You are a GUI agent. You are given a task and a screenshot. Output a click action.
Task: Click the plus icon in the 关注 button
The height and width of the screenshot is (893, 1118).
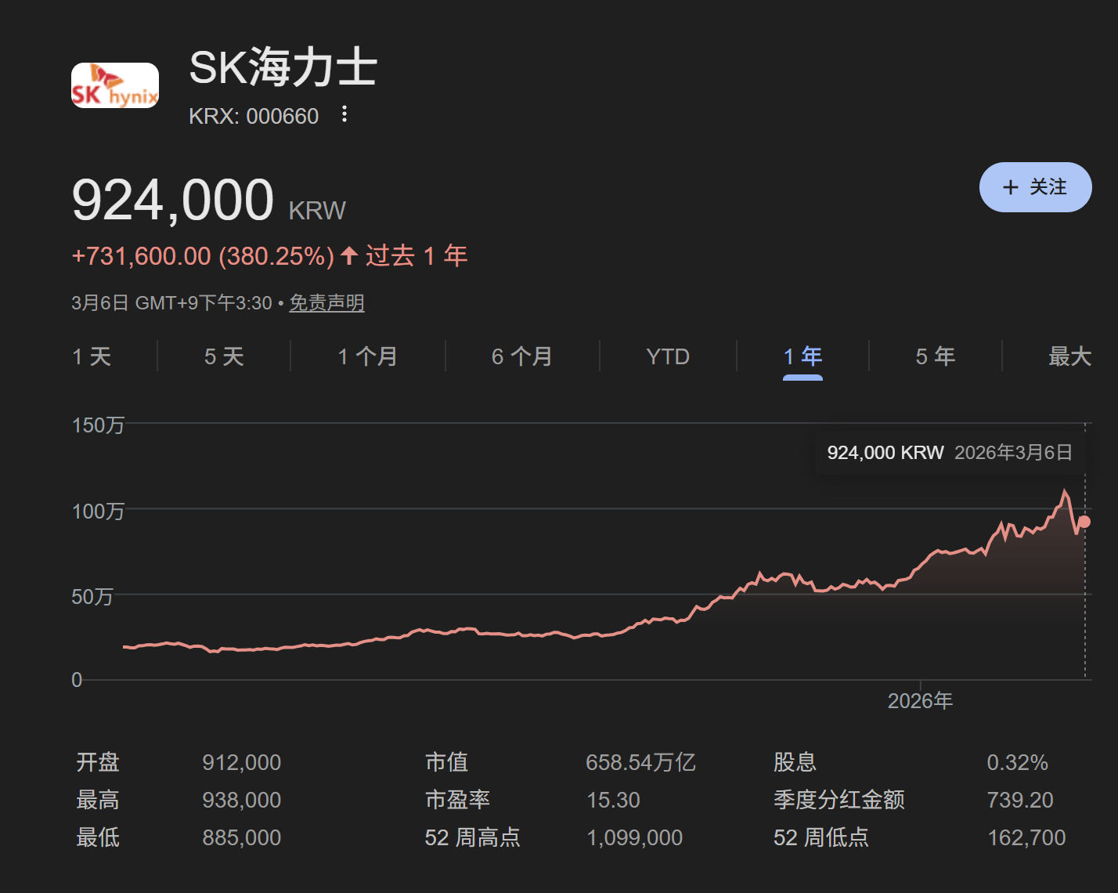point(1010,187)
